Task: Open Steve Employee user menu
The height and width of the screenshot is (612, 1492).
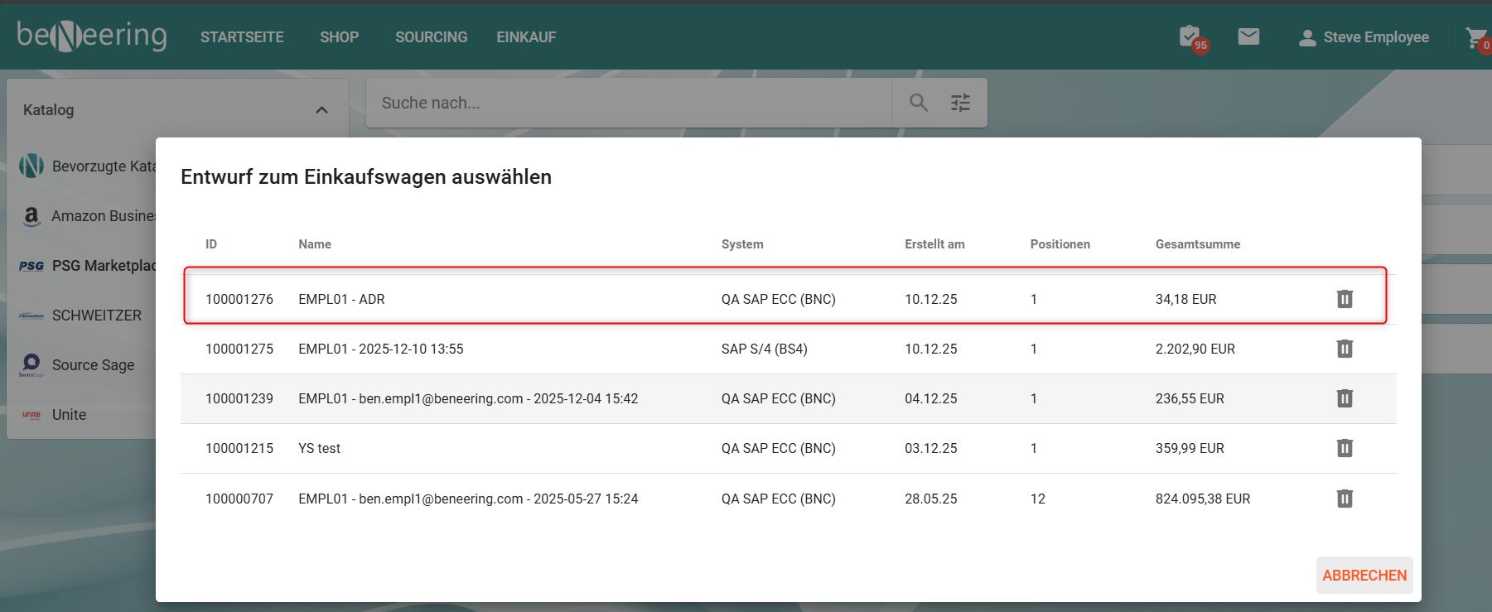Action: (1364, 37)
